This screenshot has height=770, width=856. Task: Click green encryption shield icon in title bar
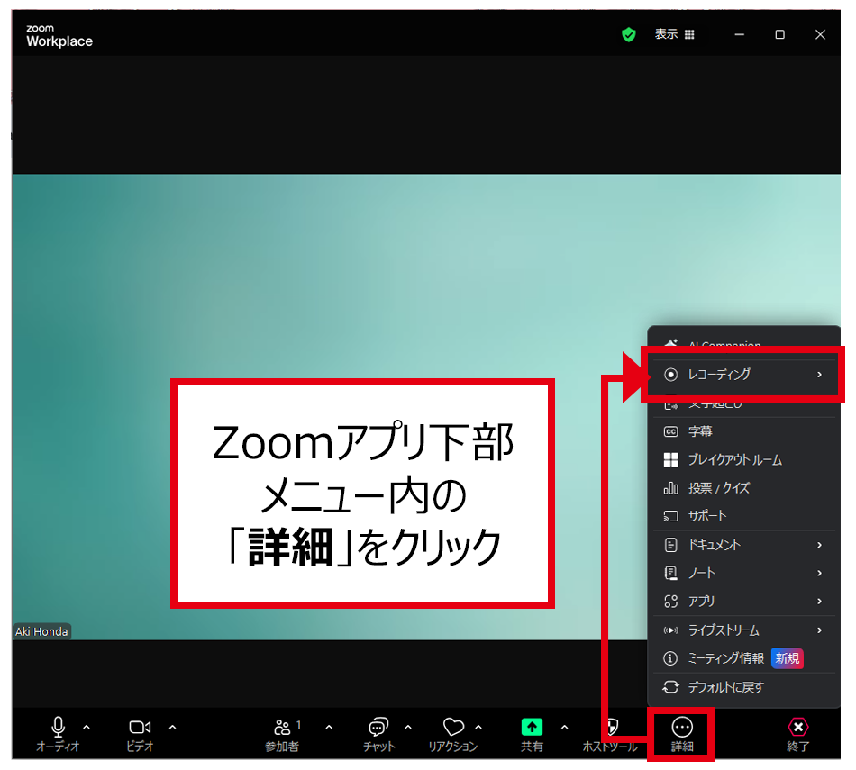tap(628, 34)
